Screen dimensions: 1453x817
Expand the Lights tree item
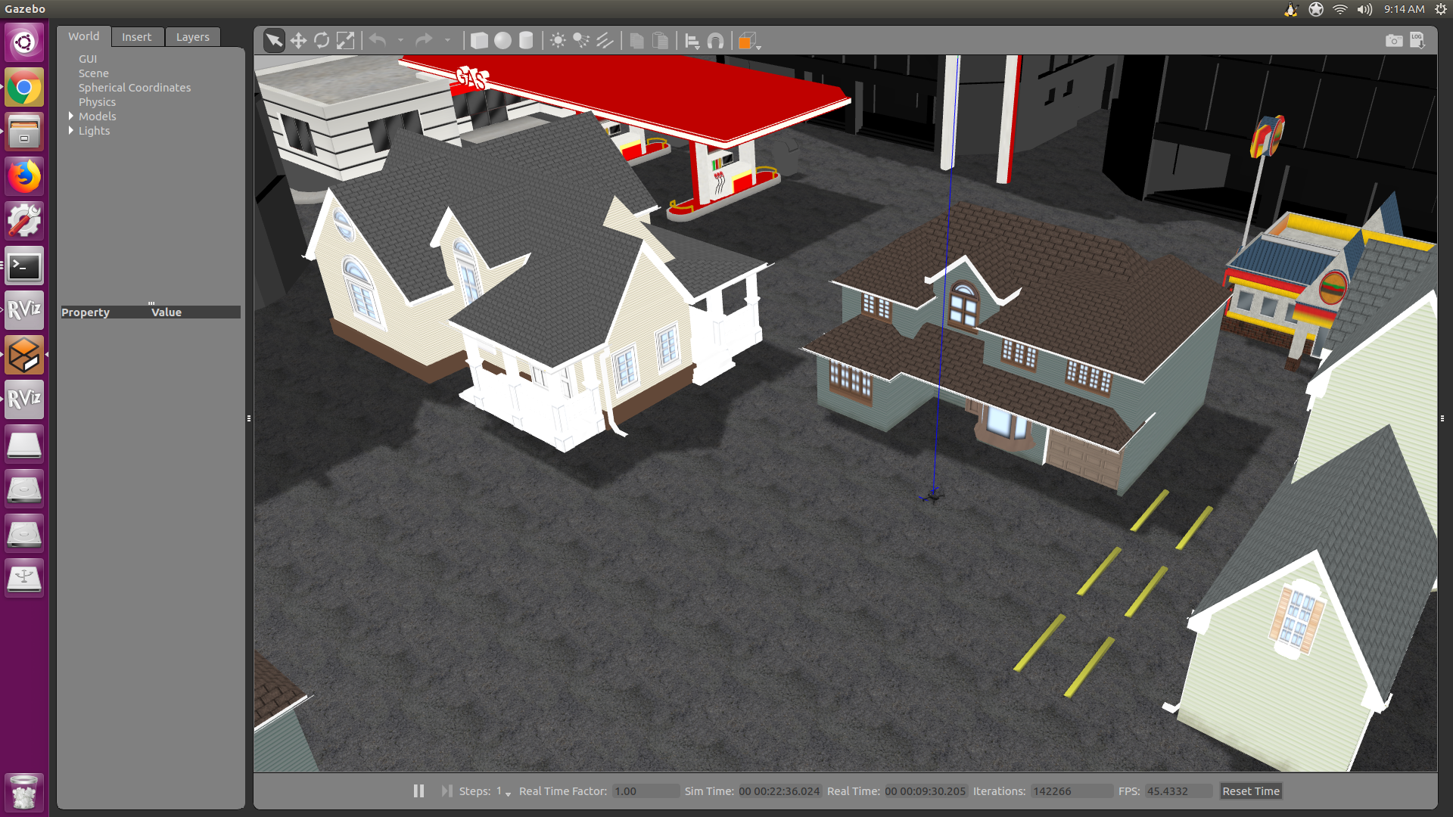coord(71,130)
